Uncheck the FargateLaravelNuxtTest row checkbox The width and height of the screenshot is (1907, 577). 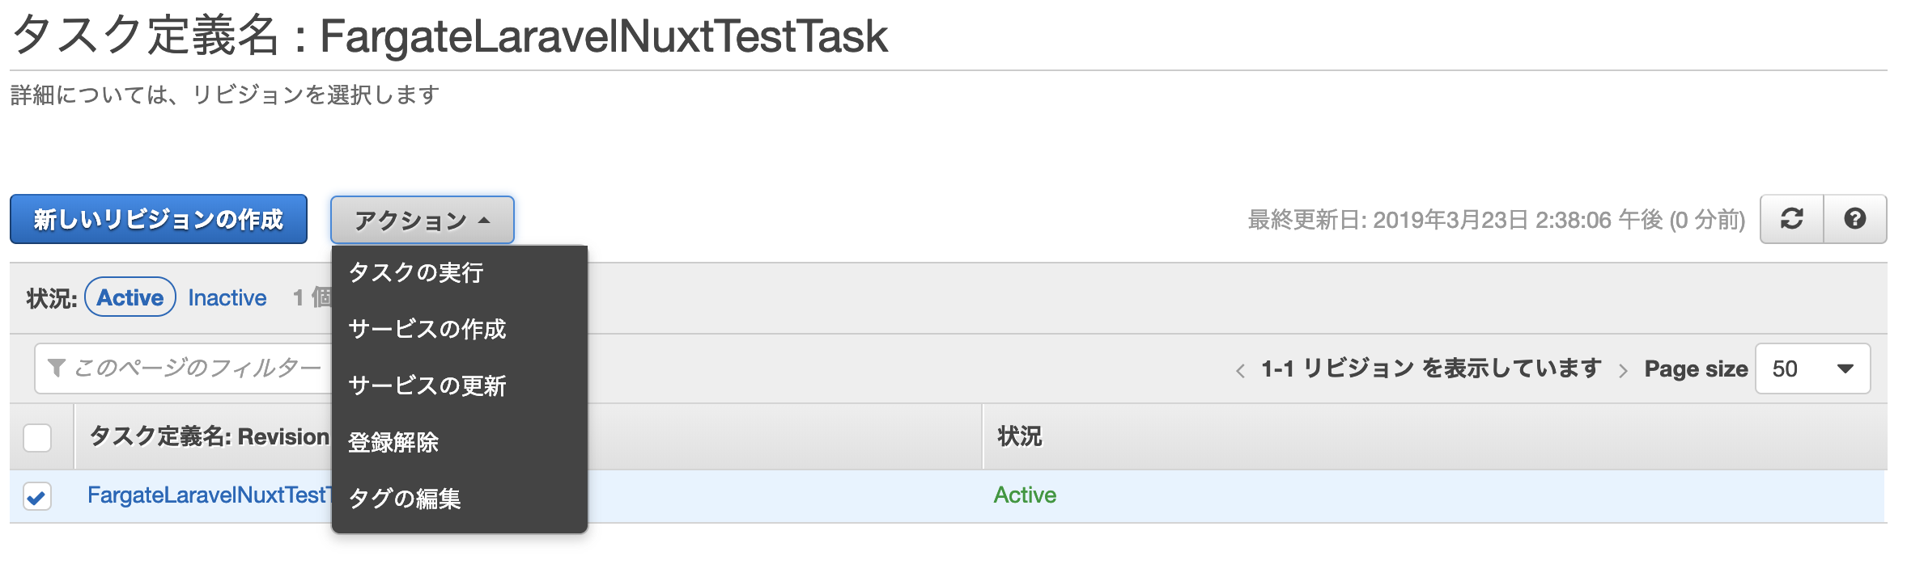(x=37, y=496)
